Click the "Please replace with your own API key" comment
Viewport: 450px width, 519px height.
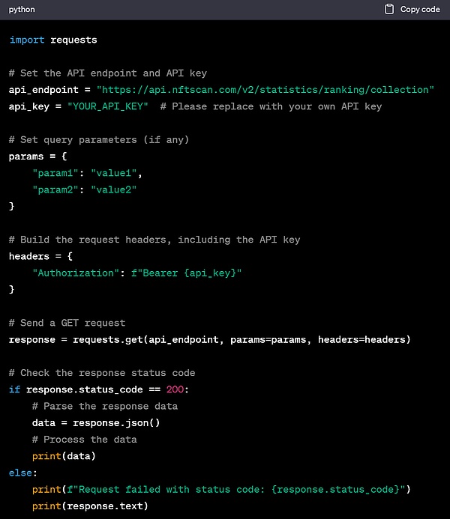point(276,106)
